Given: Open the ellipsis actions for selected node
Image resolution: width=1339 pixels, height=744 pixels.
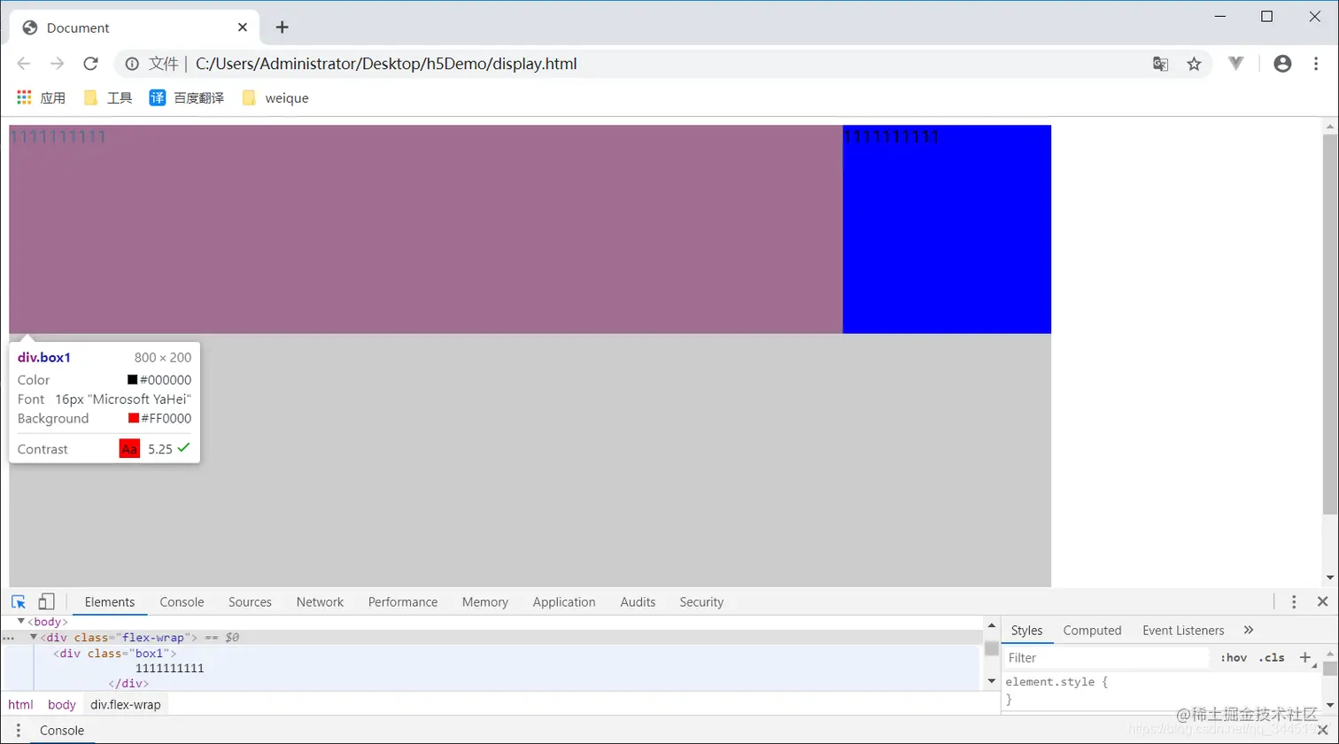Looking at the screenshot, I should (x=8, y=638).
